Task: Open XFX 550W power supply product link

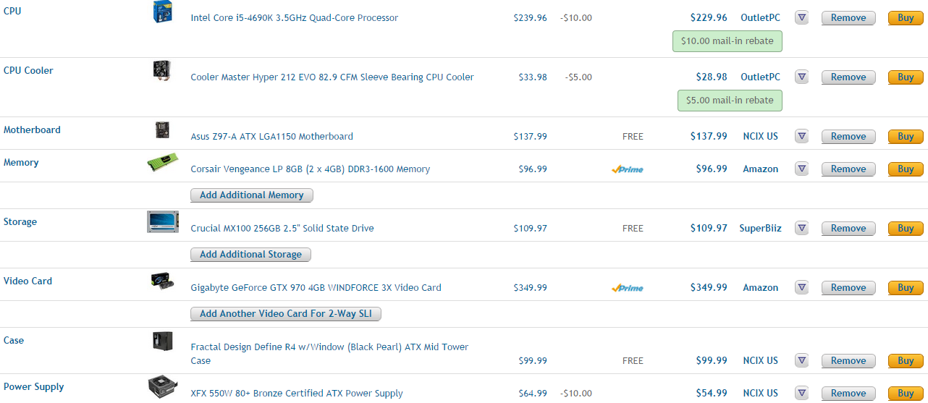Action: 297,393
